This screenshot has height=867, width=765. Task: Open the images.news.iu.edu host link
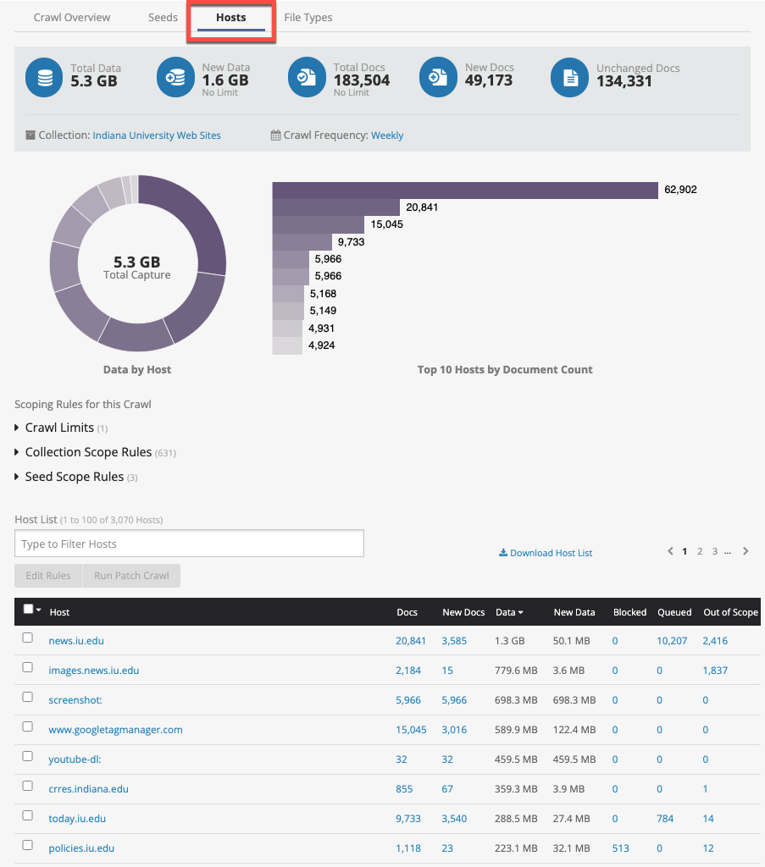(x=94, y=671)
